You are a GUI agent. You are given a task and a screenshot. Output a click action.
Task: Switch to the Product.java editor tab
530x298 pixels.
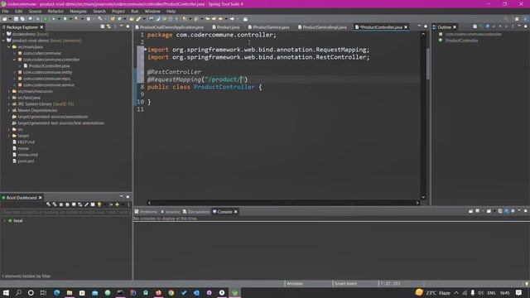(226, 27)
